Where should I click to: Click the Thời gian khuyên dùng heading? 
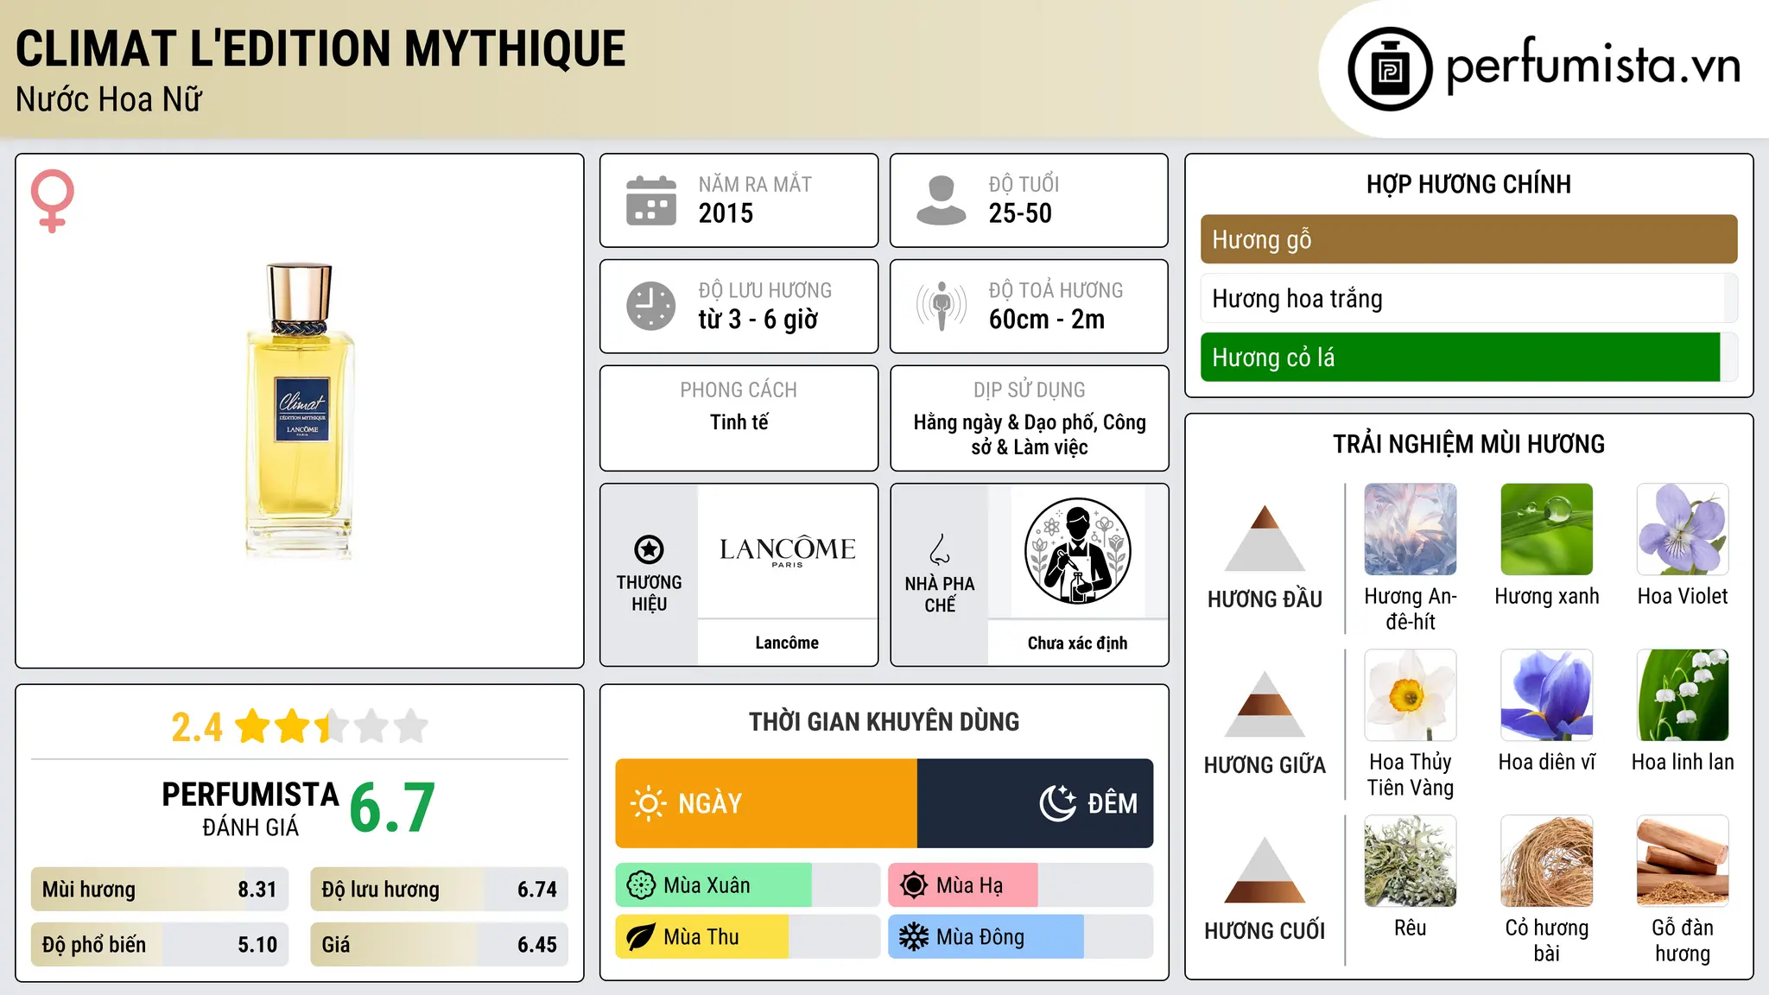[x=884, y=721]
